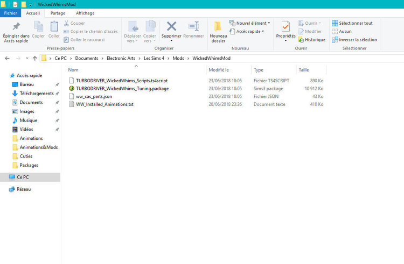Open the Cuties sidebar folder
The image size is (404, 264).
coord(26,156)
